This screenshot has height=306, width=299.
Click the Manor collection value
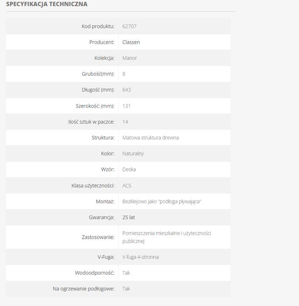(129, 58)
